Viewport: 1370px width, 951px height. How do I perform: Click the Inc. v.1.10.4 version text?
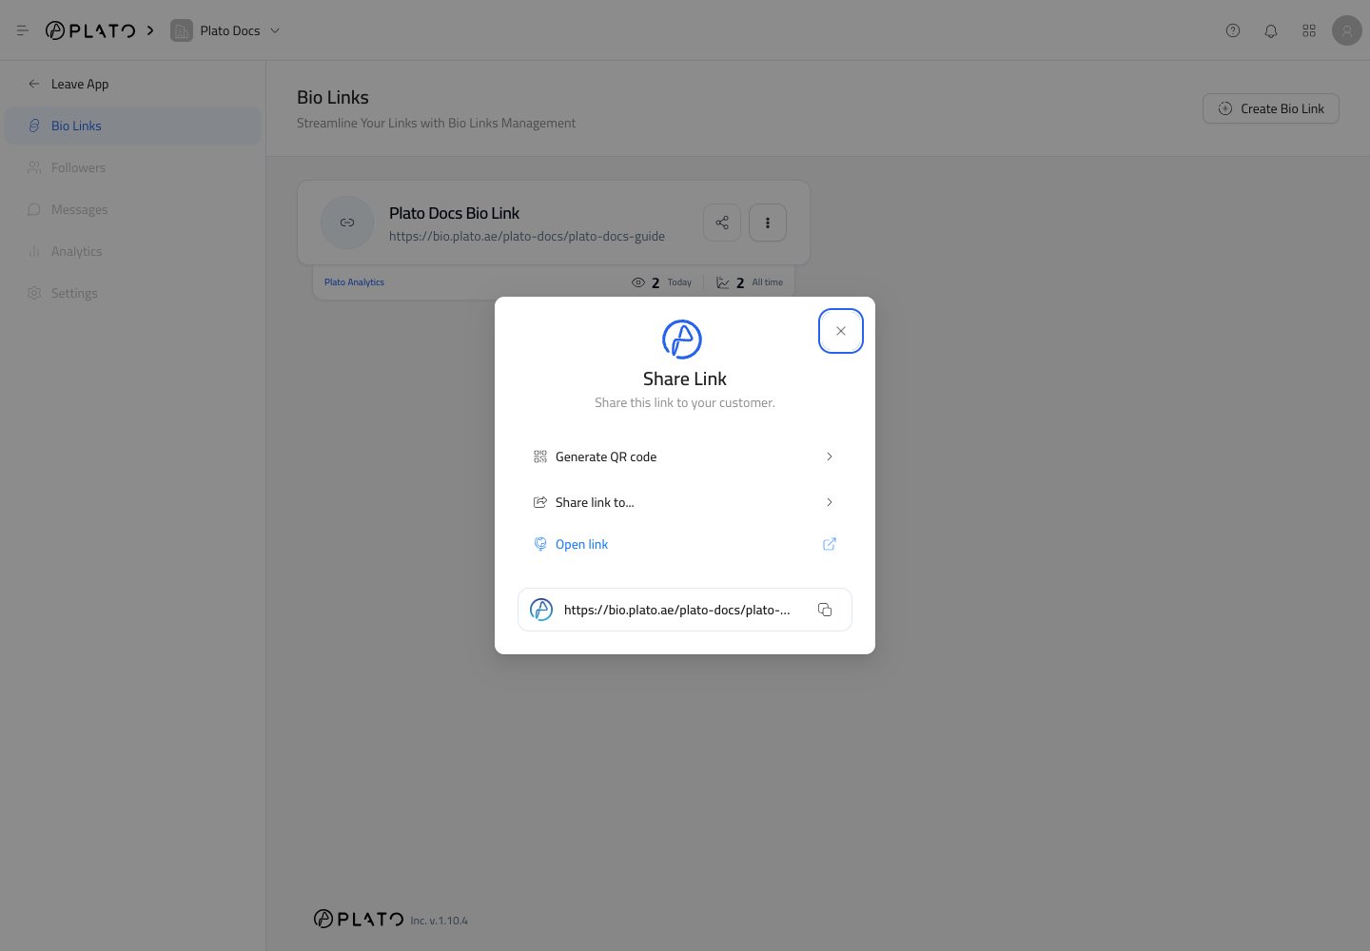pyautogui.click(x=440, y=921)
